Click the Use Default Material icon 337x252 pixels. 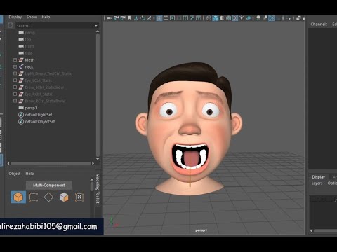(x=222, y=18)
